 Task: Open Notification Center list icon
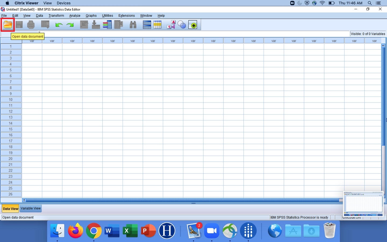coord(378,3)
